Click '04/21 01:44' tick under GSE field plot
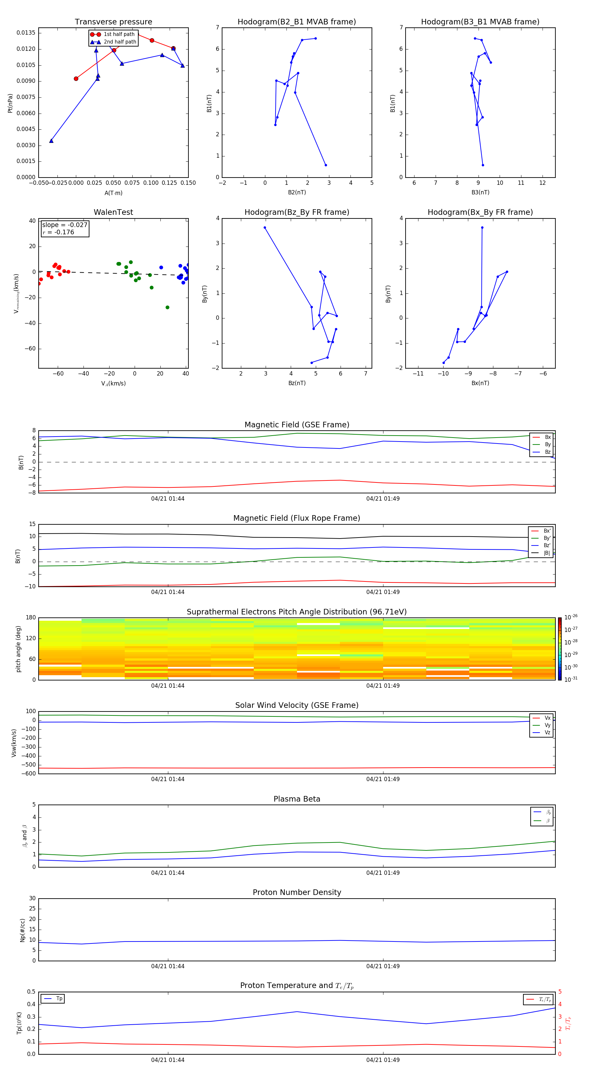The image size is (594, 1089). (168, 499)
